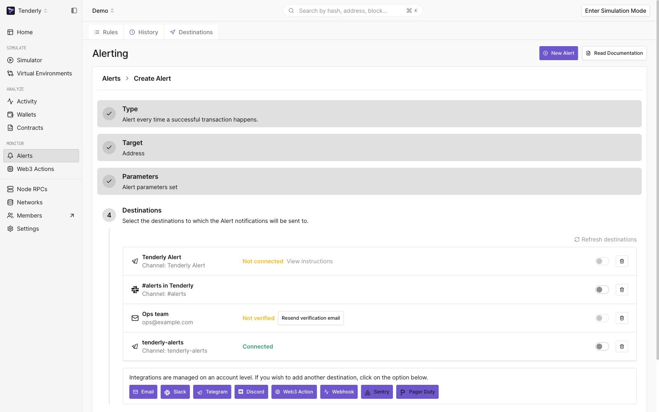Click the Connected status text

point(258,346)
